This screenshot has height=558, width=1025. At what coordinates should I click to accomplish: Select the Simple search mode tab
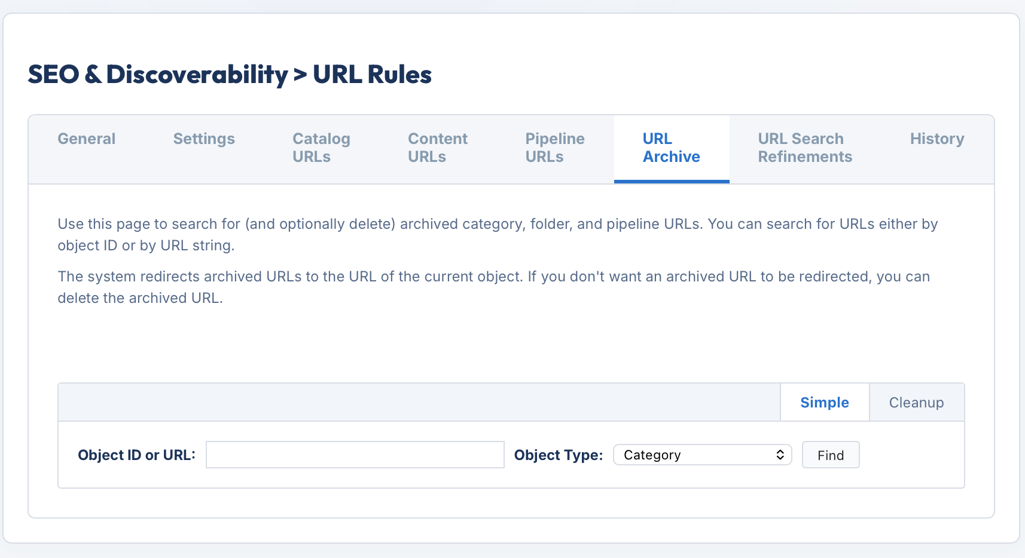(825, 403)
